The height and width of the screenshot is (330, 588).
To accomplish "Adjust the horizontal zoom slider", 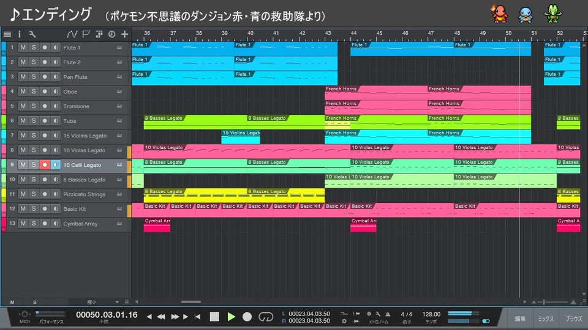I will pyautogui.click(x=544, y=302).
